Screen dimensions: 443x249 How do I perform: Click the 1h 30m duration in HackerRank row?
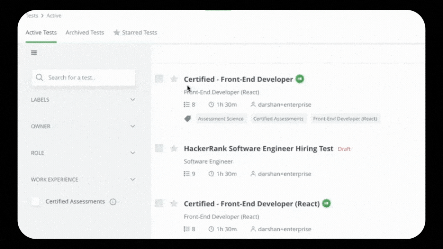(227, 174)
